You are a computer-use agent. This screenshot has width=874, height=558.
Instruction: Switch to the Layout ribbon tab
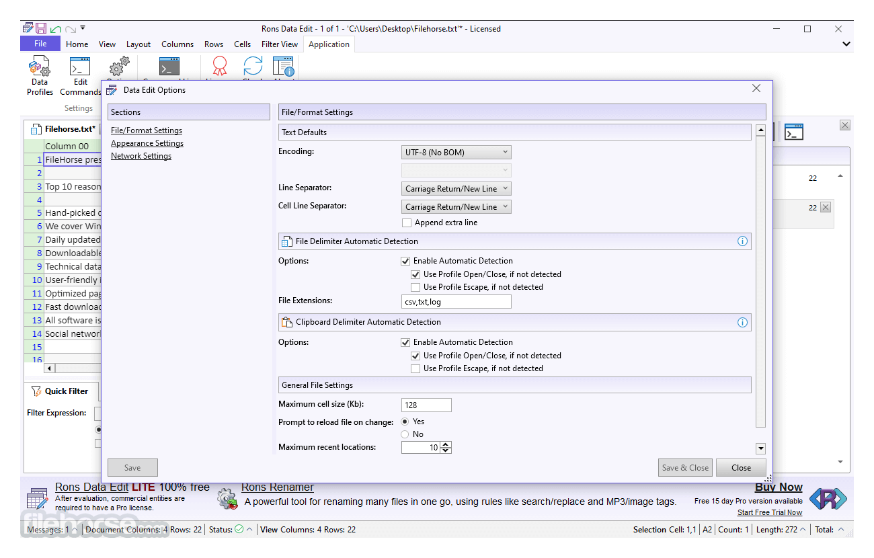click(x=138, y=44)
